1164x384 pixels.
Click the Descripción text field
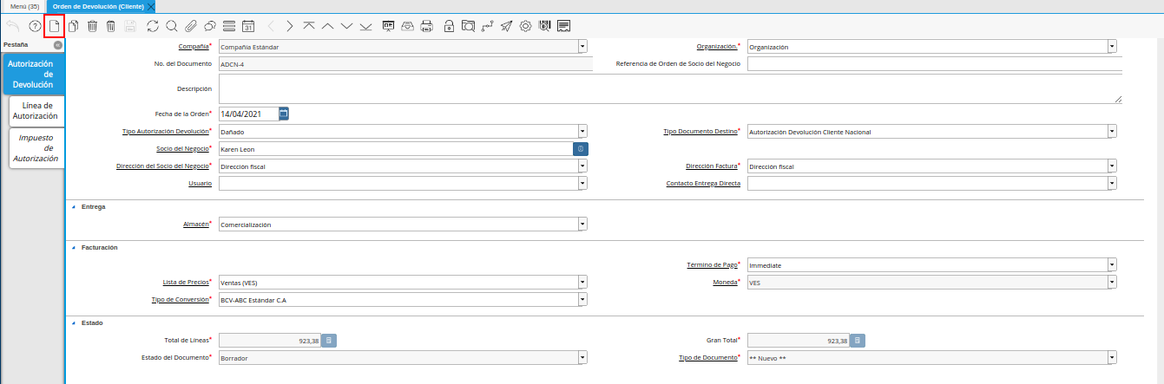[669, 88]
